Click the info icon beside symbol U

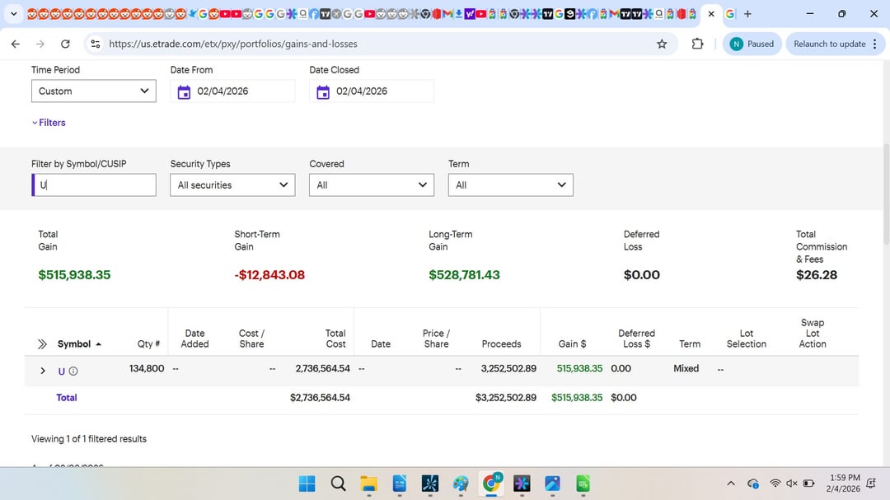tap(73, 371)
